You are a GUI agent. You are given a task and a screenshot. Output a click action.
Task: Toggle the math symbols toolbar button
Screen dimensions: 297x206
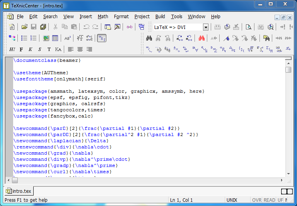pyautogui.click(x=102, y=38)
